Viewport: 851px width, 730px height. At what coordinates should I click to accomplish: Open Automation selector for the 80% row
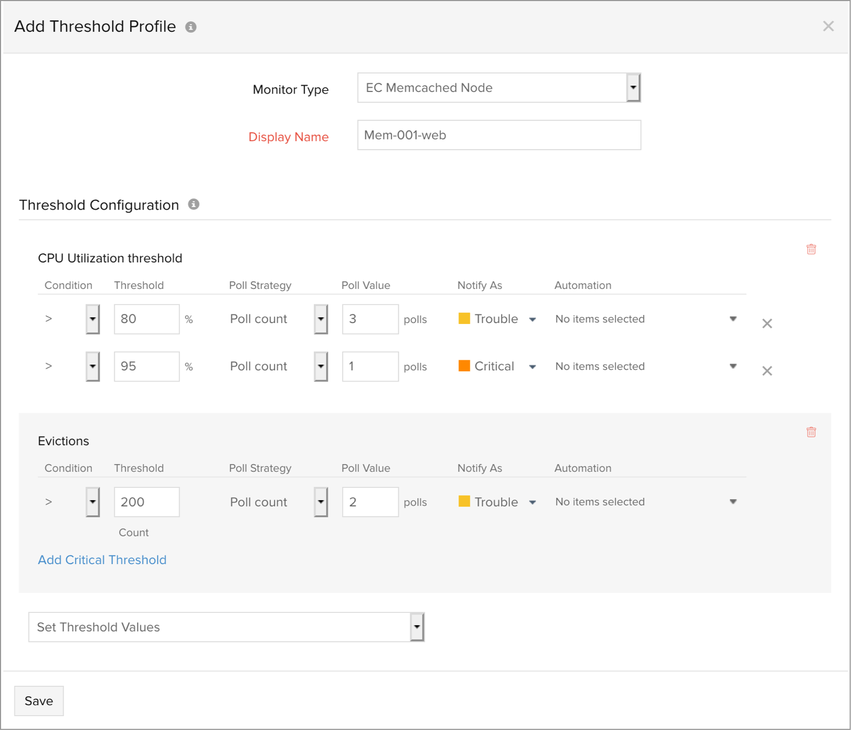click(733, 319)
